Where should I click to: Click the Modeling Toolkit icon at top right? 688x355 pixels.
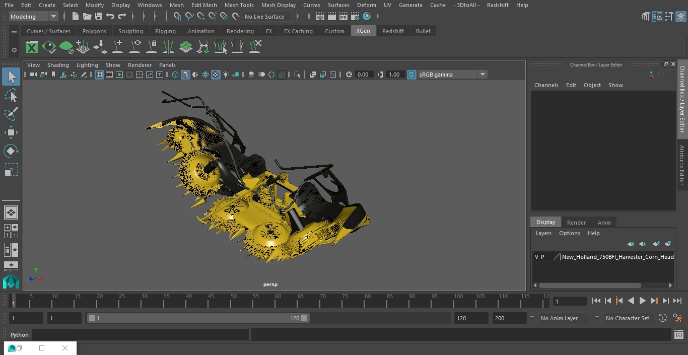pos(646,17)
